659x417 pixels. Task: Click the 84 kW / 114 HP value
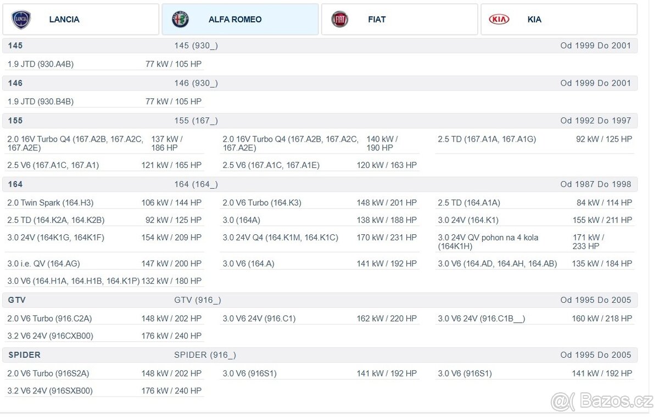[x=604, y=203]
